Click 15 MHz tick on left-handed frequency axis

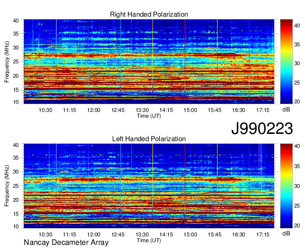(16, 214)
